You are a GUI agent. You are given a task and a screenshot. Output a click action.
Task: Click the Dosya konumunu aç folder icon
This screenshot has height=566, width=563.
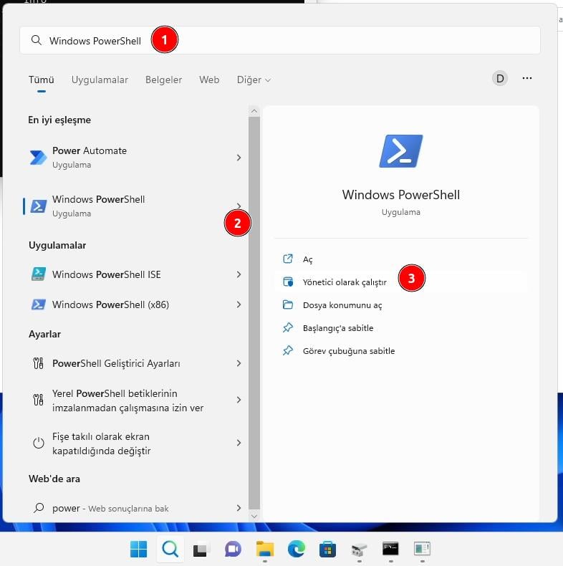coord(288,304)
